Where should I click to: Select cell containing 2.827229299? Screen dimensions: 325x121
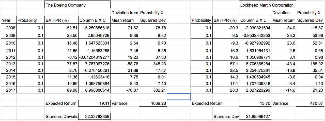coord(255,90)
